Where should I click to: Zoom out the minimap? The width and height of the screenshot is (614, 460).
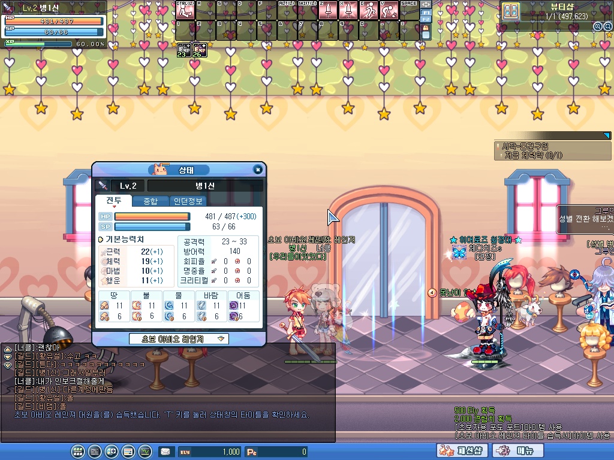pos(608,26)
